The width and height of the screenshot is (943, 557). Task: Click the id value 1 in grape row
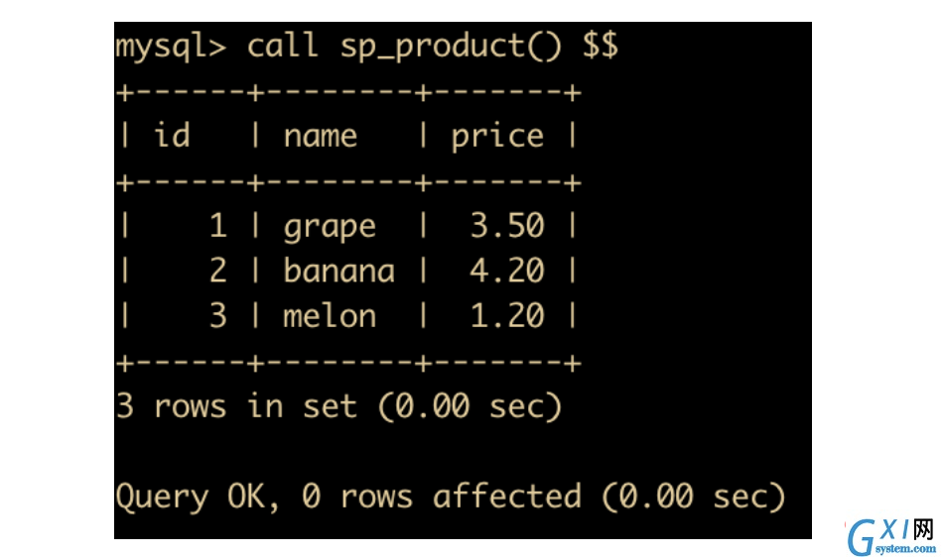pyautogui.click(x=218, y=226)
